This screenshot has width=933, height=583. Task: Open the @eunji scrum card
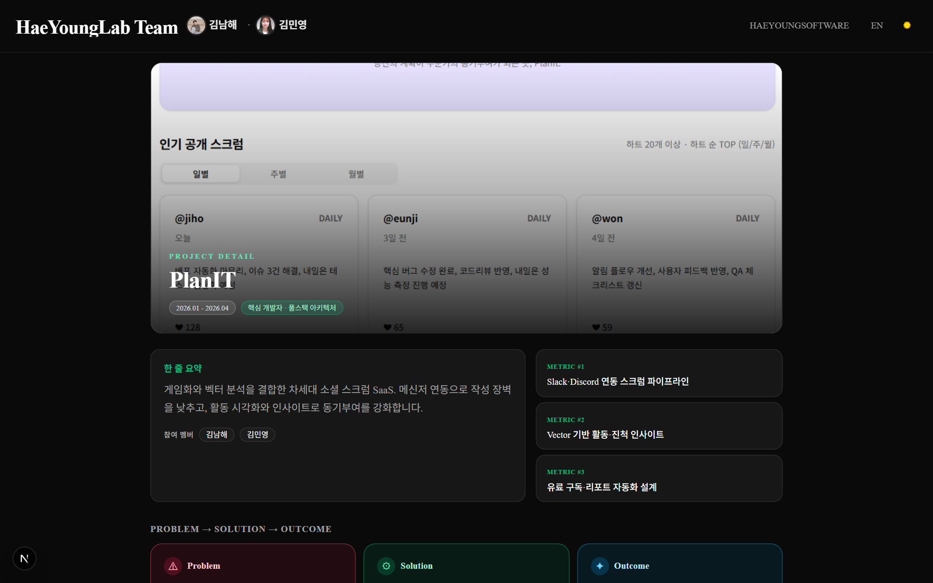[467, 264]
